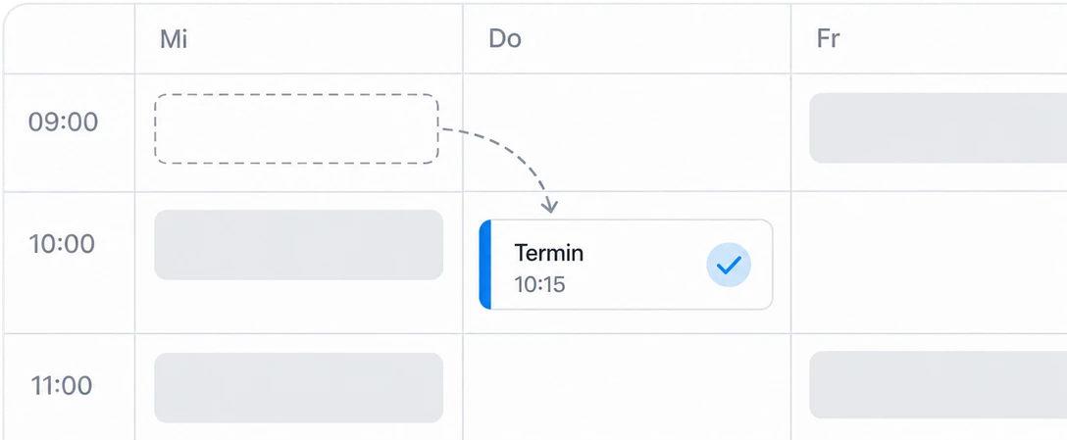This screenshot has width=1067, height=440.
Task: Select the Do column header
Action: 505,39
